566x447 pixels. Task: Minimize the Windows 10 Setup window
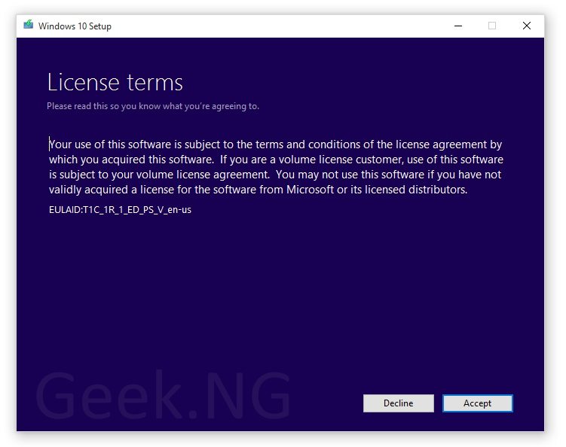[x=458, y=26]
